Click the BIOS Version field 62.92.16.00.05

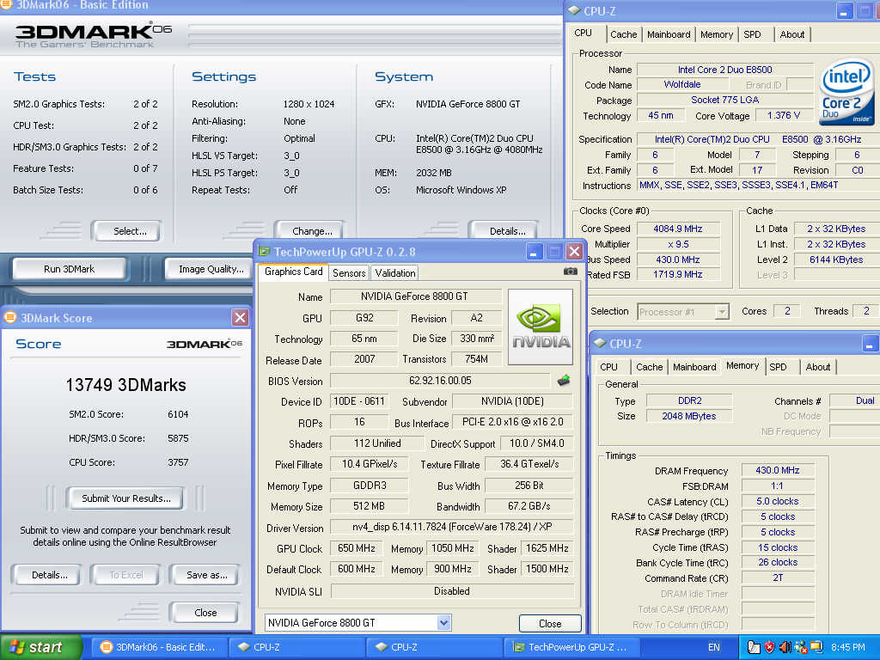tap(440, 381)
